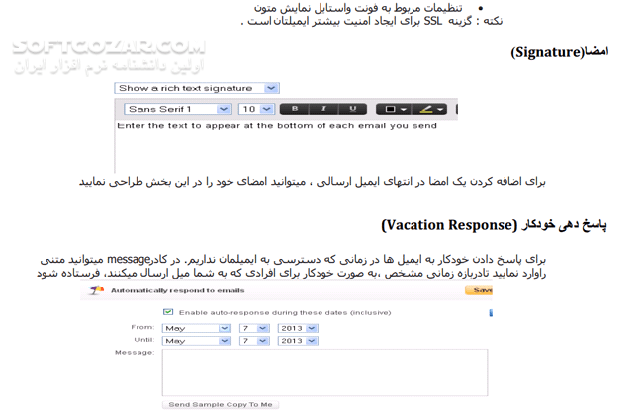Click the Signature heading text

559,52
